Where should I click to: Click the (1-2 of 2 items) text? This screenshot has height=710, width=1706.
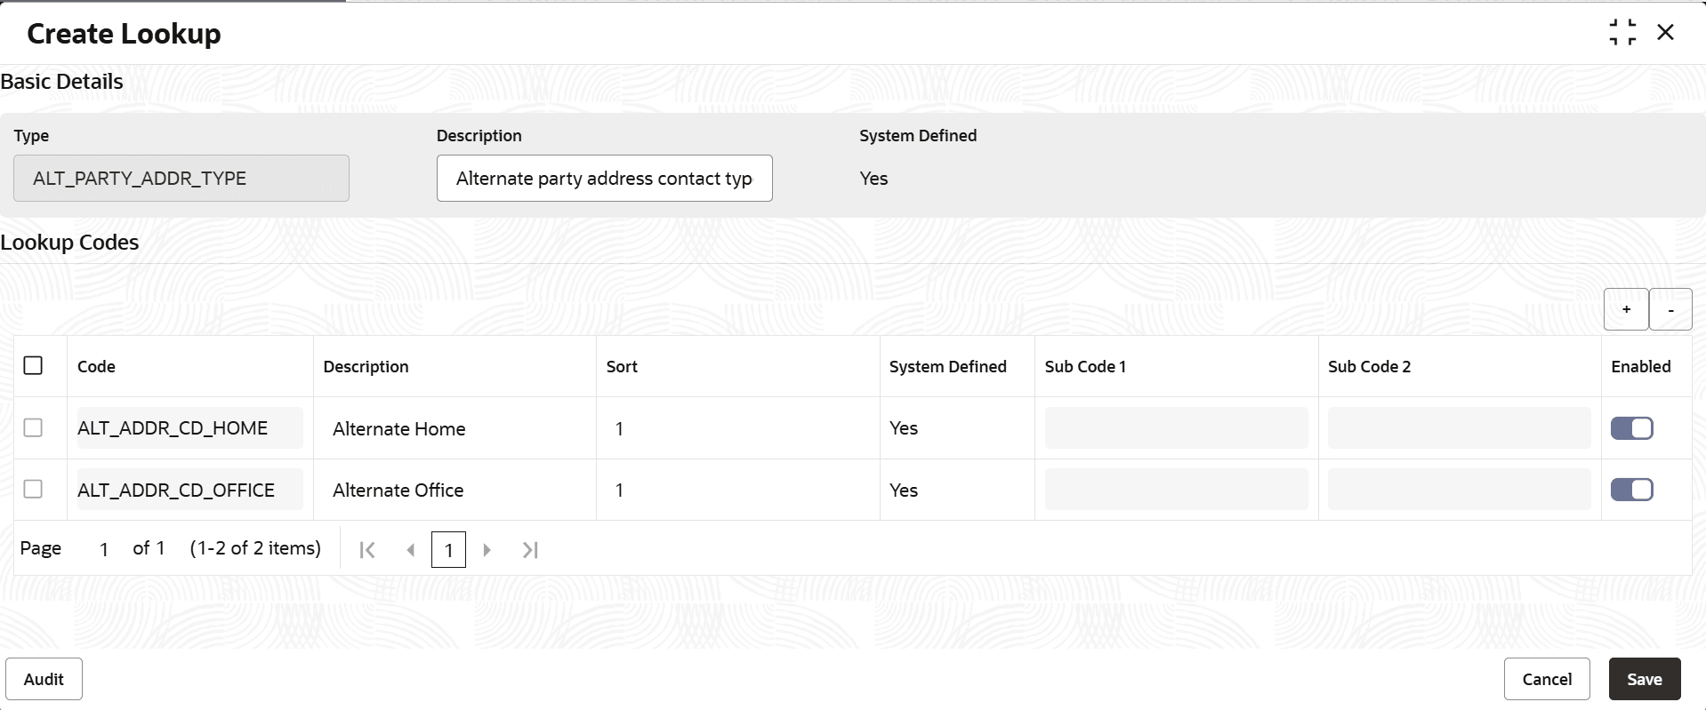coord(255,548)
